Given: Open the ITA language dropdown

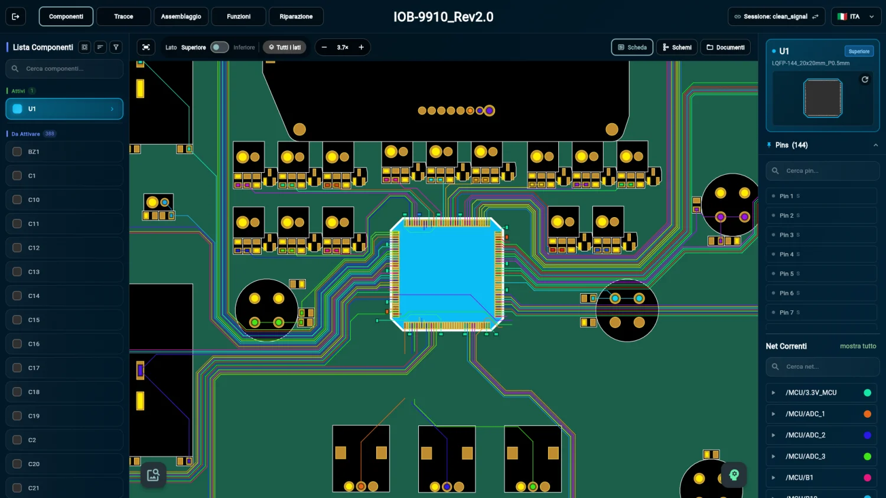Looking at the screenshot, I should coord(856,17).
